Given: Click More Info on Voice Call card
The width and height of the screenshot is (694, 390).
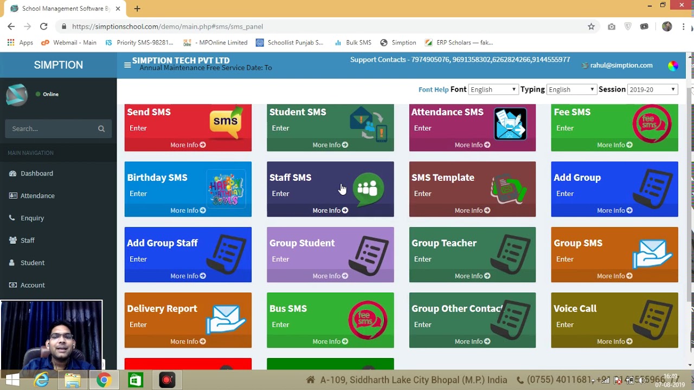Looking at the screenshot, I should click(x=615, y=342).
